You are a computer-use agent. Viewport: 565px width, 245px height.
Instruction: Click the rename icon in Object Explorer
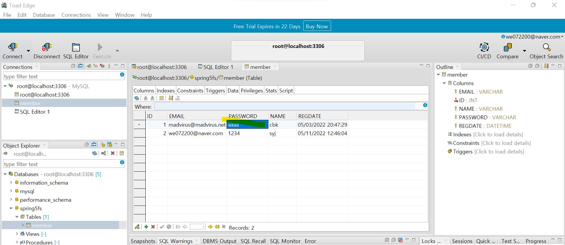tap(104, 153)
